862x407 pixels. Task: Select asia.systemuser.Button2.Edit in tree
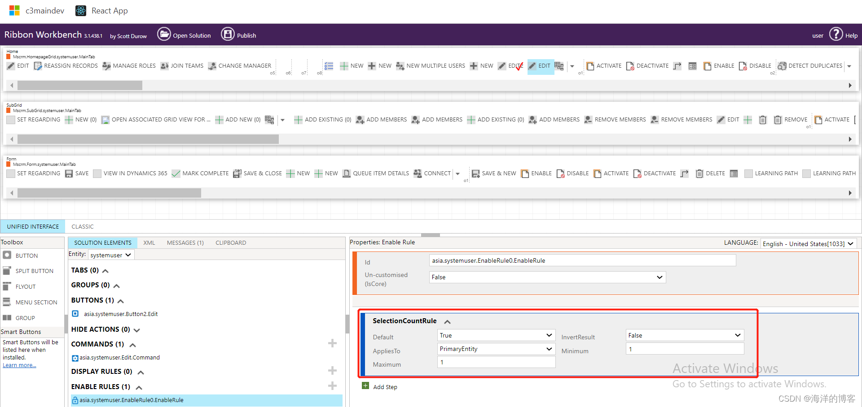point(121,314)
